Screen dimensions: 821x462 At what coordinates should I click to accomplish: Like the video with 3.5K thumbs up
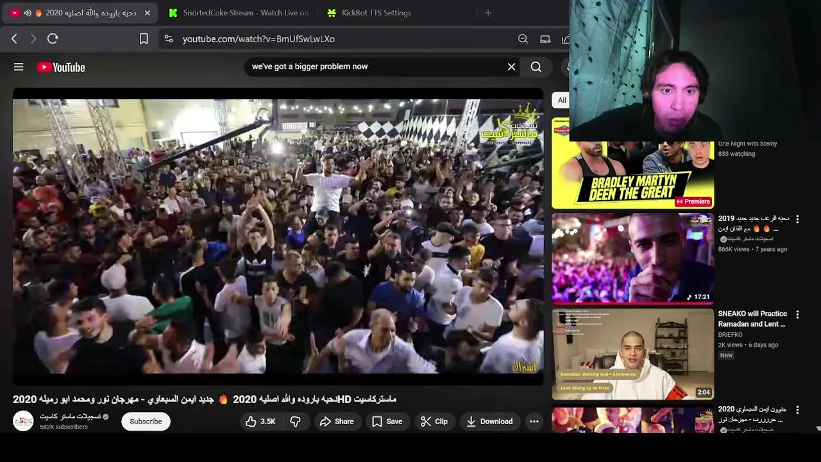point(260,422)
